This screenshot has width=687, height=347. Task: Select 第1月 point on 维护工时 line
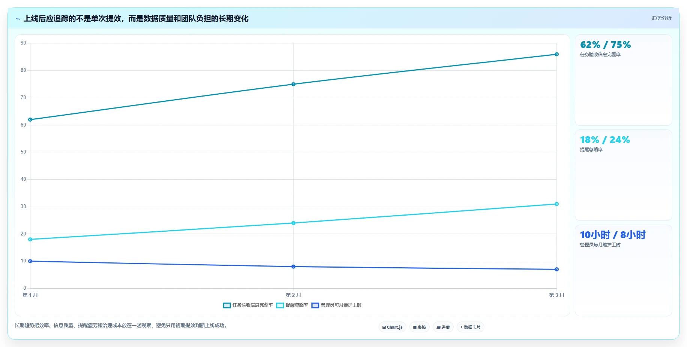pos(30,261)
